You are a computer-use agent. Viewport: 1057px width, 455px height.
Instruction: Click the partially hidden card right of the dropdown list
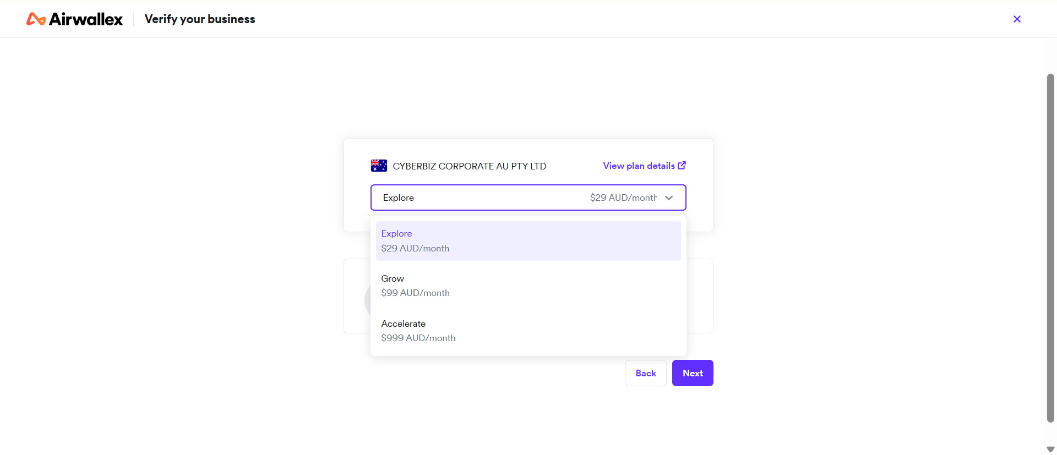click(700, 296)
